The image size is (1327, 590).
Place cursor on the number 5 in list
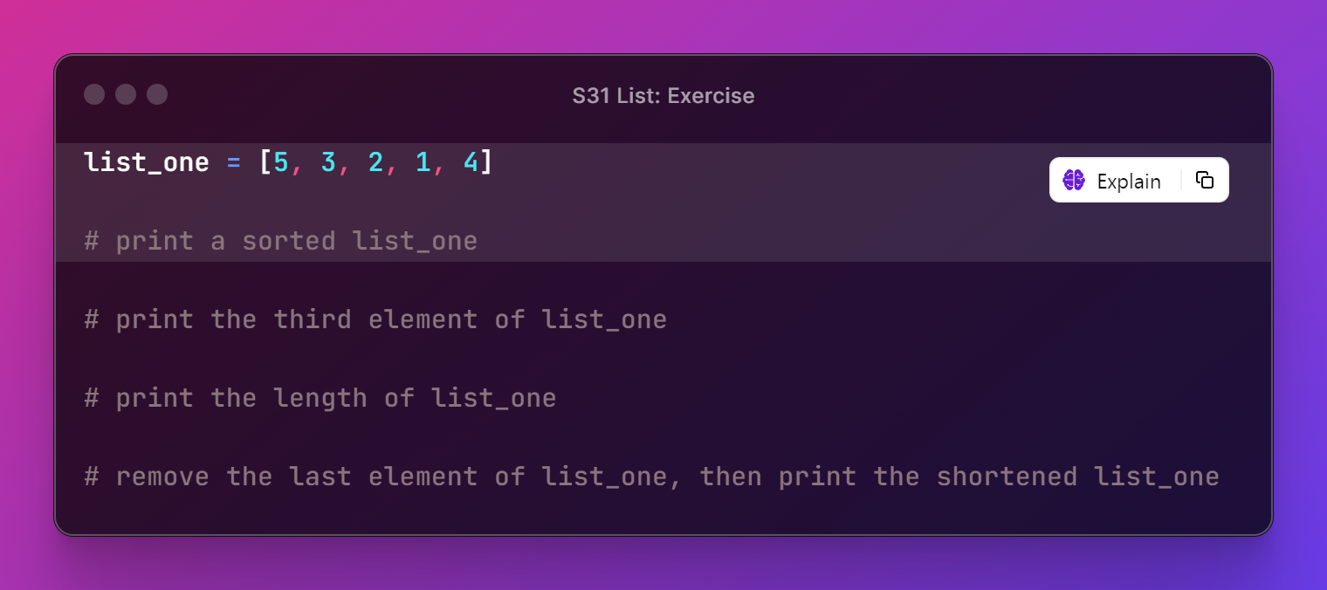[x=281, y=162]
